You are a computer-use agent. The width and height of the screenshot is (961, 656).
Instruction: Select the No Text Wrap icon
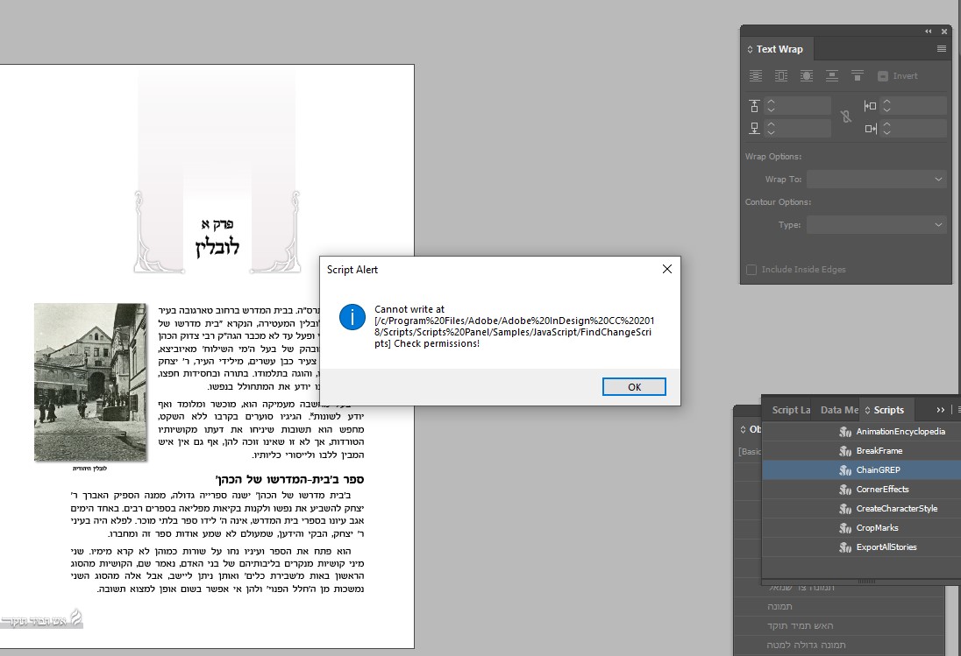[755, 75]
